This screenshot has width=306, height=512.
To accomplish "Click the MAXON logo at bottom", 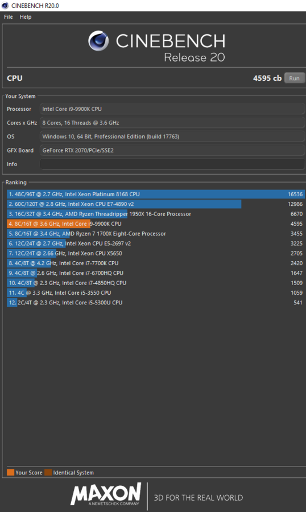I will (106, 495).
